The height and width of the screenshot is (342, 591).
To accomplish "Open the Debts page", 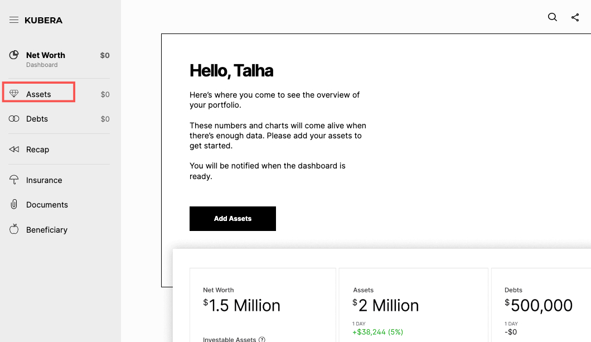I will [37, 118].
